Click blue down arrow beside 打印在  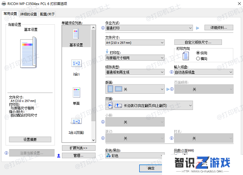point(107,51)
